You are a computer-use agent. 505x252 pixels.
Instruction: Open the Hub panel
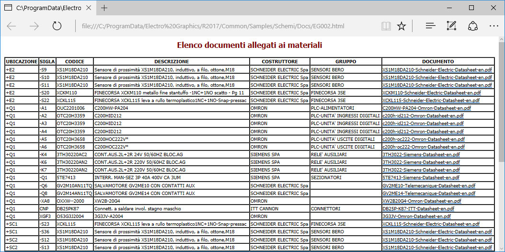click(x=431, y=26)
